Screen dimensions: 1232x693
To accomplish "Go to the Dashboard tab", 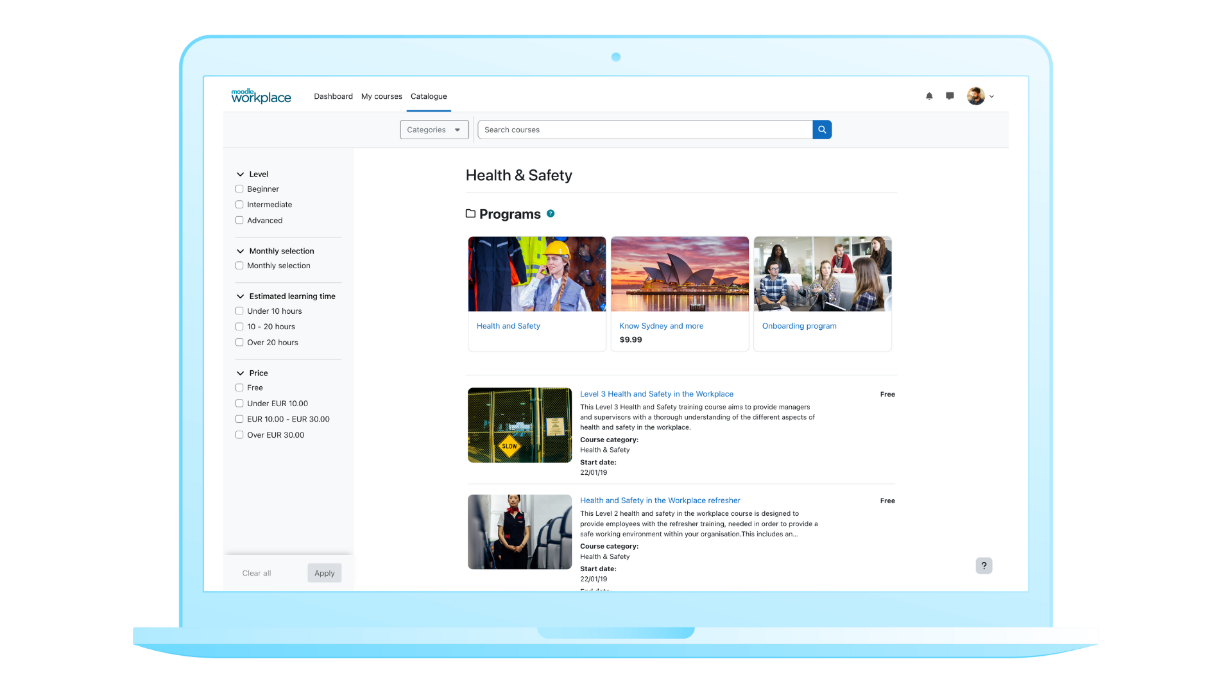I will click(x=333, y=96).
